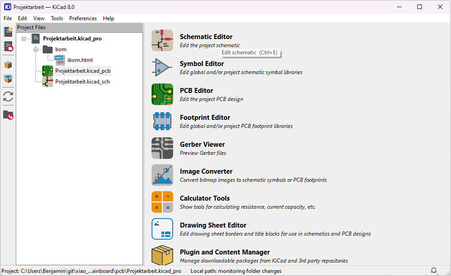
Task: Open the Footprint Editor chip icon
Action: click(x=162, y=121)
